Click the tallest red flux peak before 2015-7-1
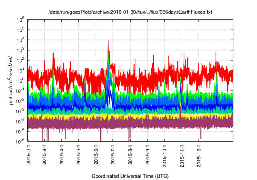The width and height of the screenshot is (257, 180). click(x=108, y=41)
